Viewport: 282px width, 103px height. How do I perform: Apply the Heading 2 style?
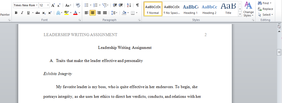coord(209,9)
